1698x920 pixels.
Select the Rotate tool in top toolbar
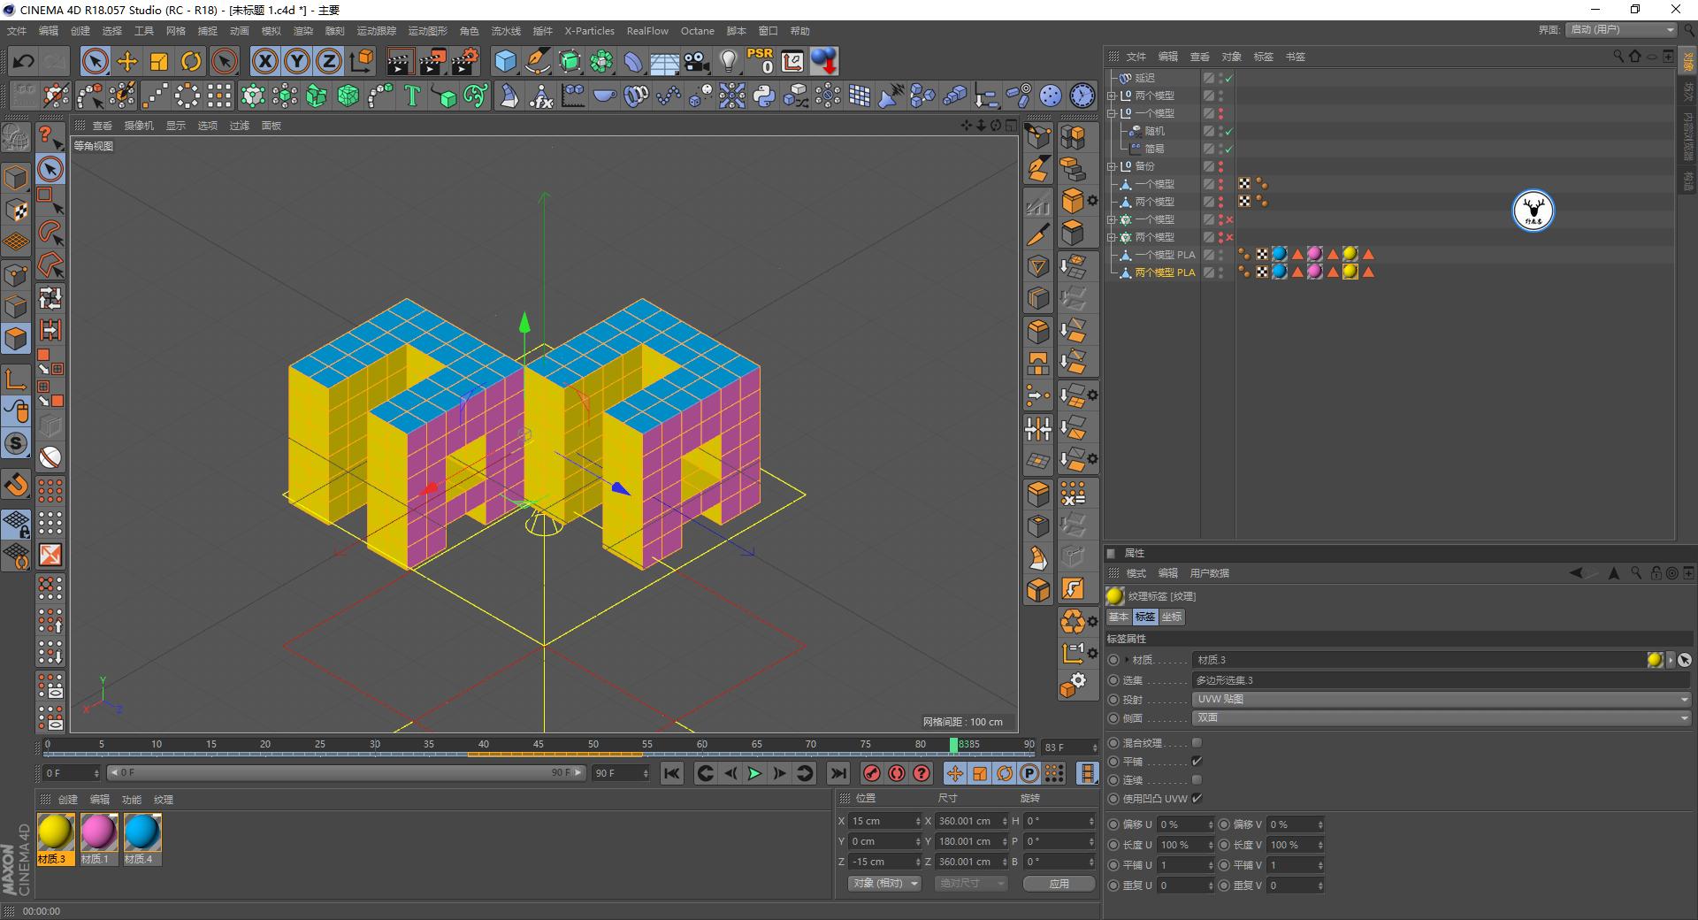pos(191,61)
